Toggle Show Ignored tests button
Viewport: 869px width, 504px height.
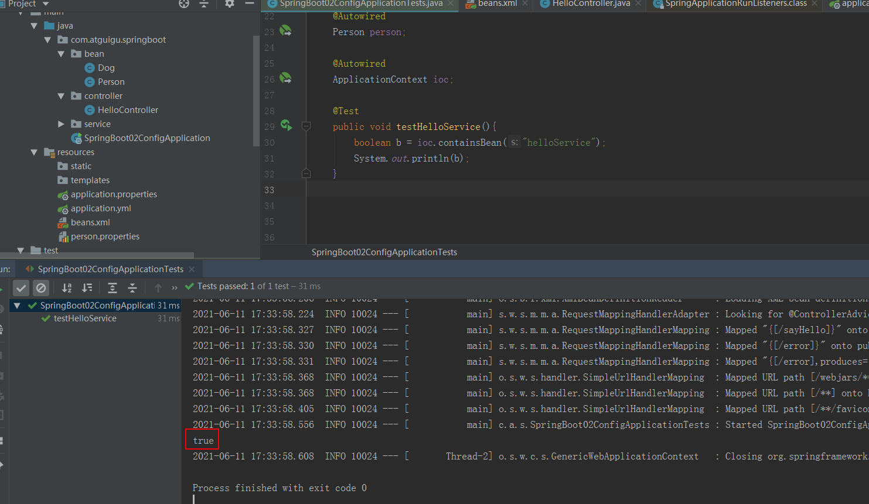(41, 287)
